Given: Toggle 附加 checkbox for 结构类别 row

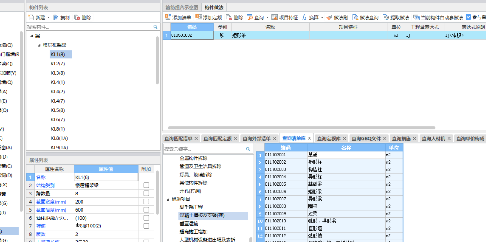Looking at the screenshot, I should pyautogui.click(x=146, y=185).
